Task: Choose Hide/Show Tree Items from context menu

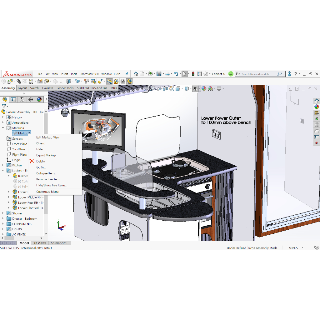Action: [52, 185]
